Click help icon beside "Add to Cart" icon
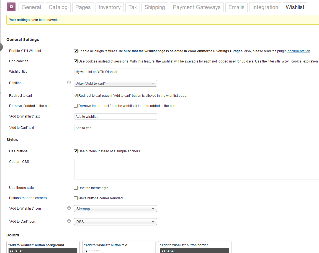Screen dimensions: 319x253 point(69,221)
